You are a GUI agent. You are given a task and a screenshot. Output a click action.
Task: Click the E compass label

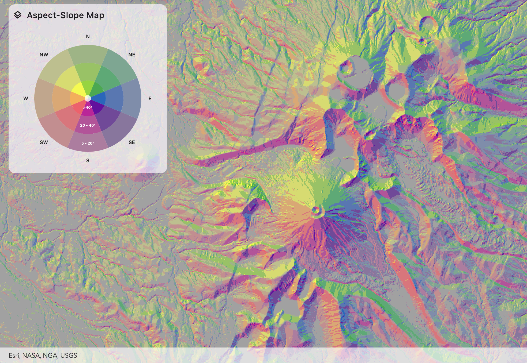point(150,98)
